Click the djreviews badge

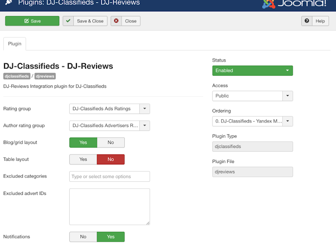45,76
